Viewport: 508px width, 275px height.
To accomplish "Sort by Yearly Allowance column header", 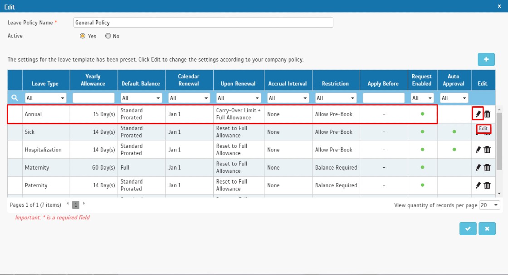I will tap(93, 80).
